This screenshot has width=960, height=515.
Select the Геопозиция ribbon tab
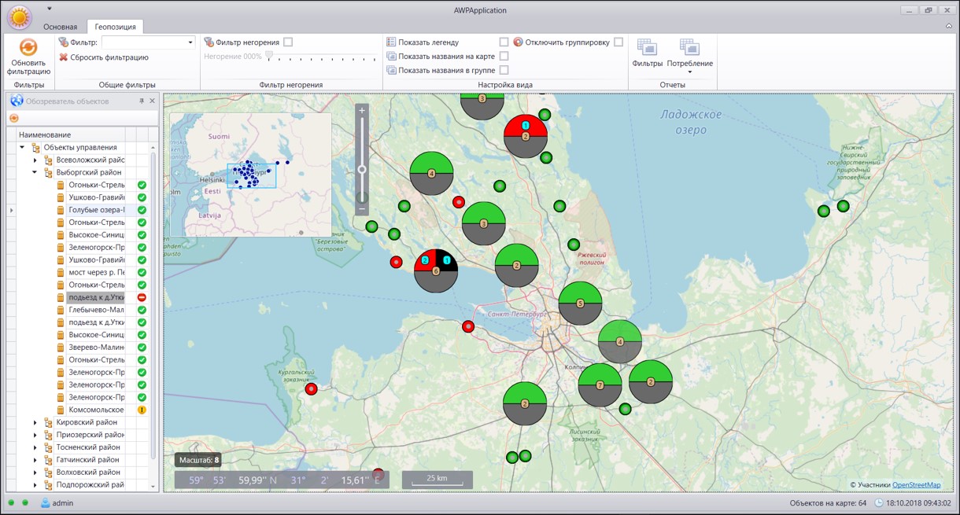pos(115,27)
